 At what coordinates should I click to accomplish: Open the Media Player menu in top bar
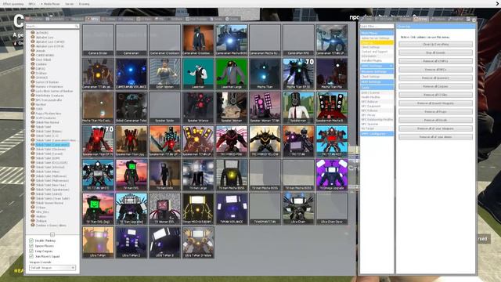(50, 4)
